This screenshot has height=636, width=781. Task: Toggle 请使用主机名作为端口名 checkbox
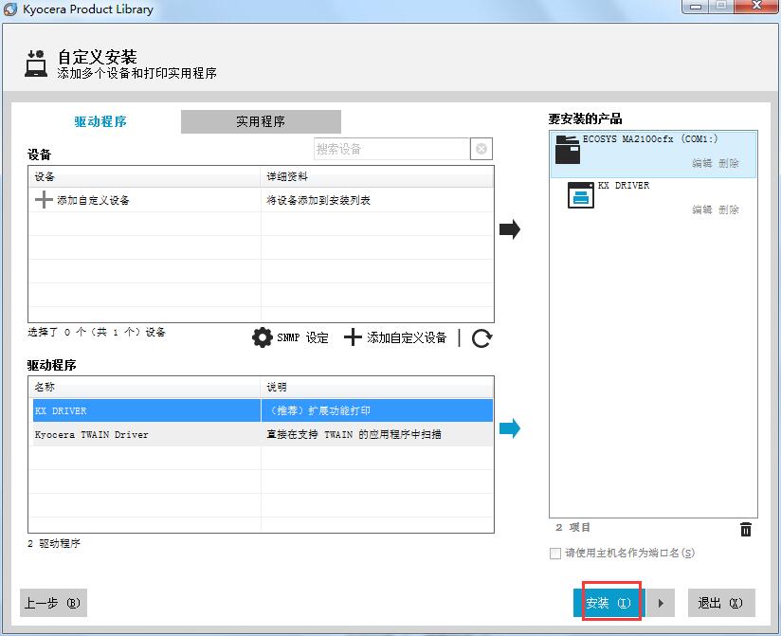tap(555, 554)
